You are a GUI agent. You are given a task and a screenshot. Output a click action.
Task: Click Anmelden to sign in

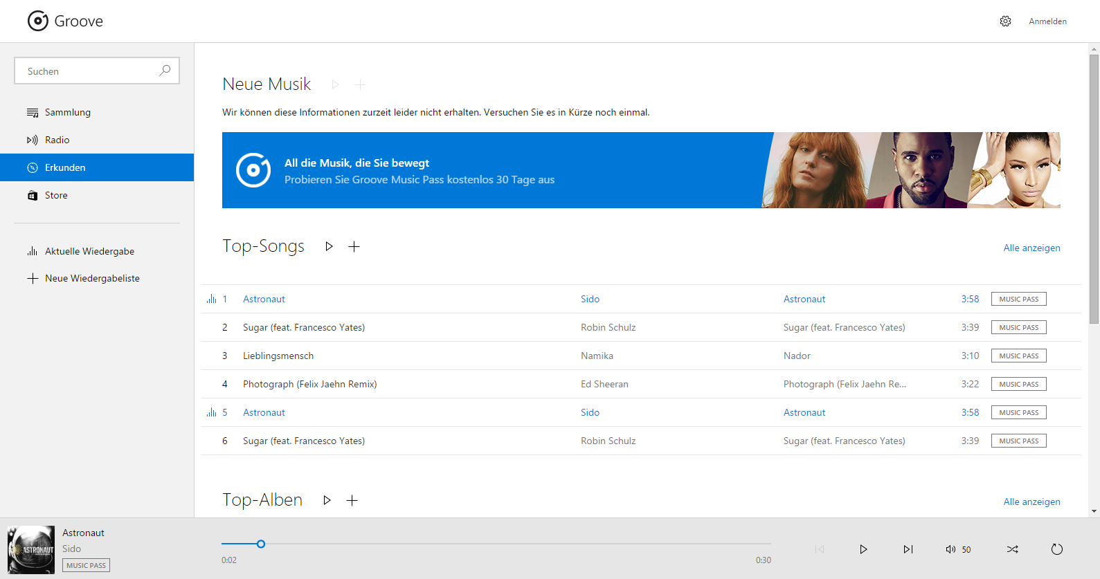[x=1047, y=21]
